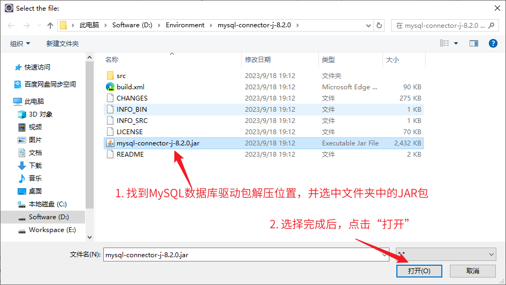Click Environment in the breadcrumb path
This screenshot has height=285, width=506.
tap(185, 25)
